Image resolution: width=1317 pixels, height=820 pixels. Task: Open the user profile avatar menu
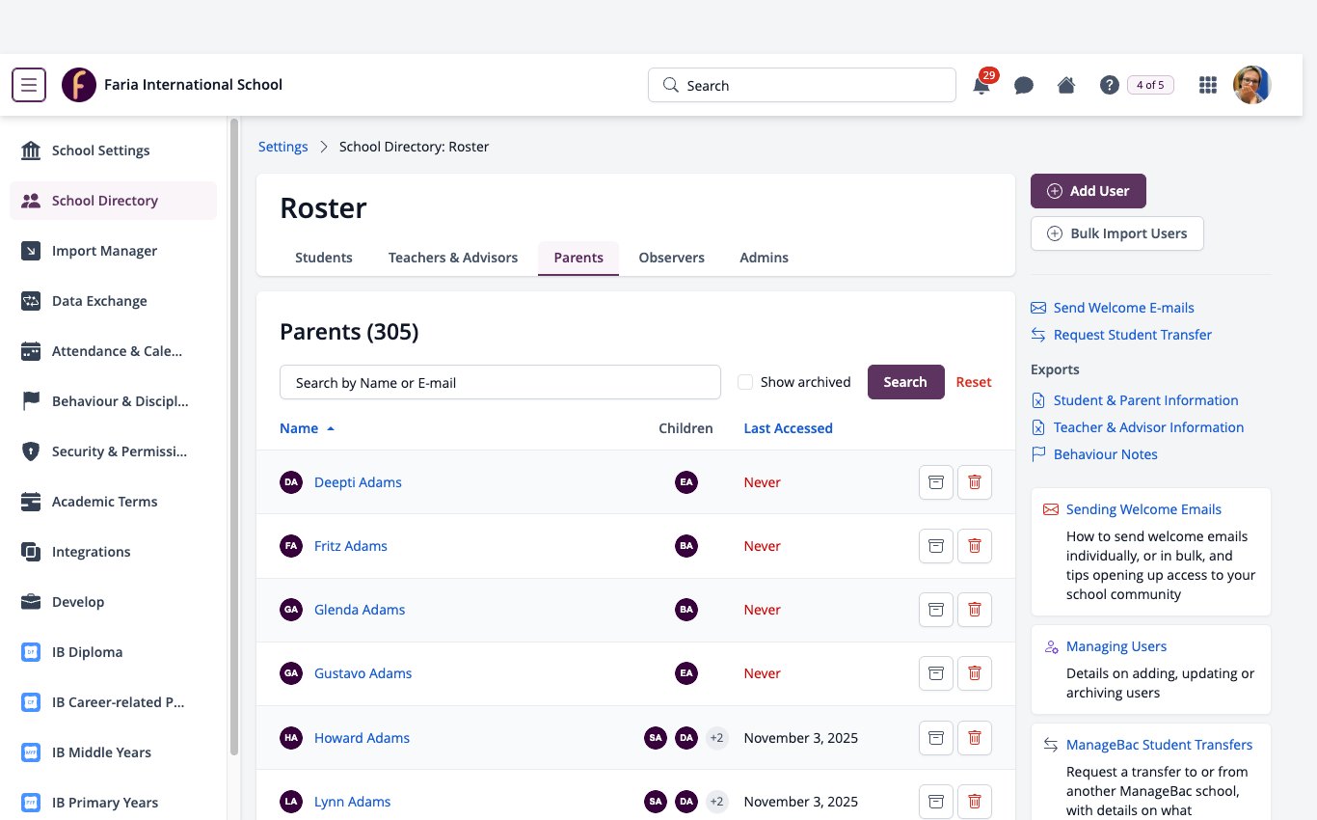click(1252, 85)
